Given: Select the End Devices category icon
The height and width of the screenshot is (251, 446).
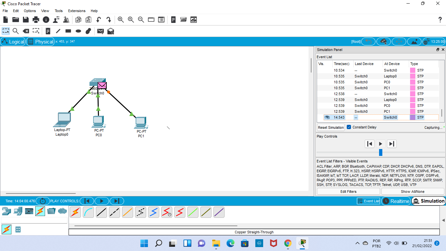Looking at the screenshot, I should [18, 211].
